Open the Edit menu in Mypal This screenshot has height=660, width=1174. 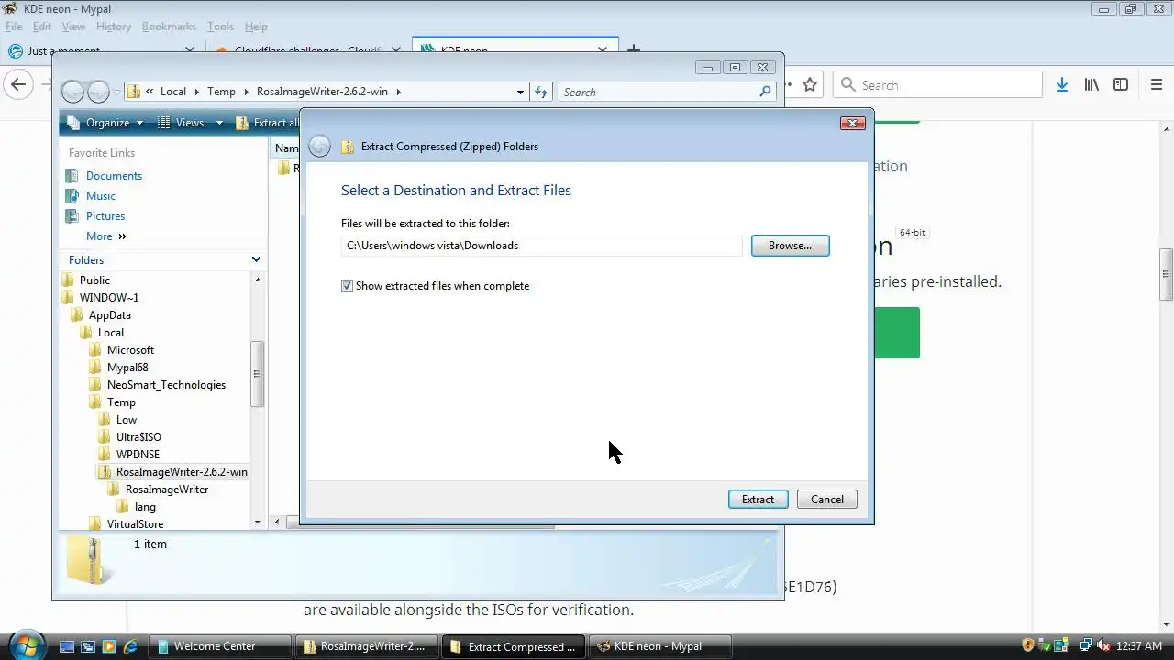pyautogui.click(x=42, y=27)
